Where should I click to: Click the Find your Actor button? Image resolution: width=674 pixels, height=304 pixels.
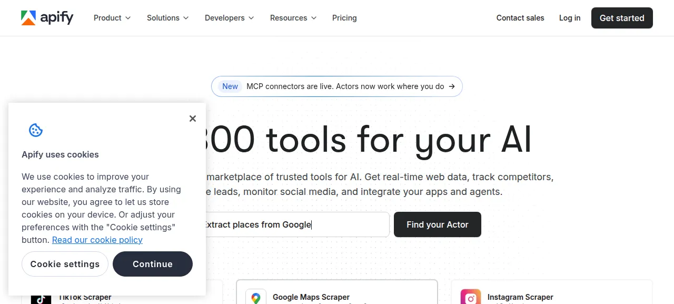(x=438, y=224)
